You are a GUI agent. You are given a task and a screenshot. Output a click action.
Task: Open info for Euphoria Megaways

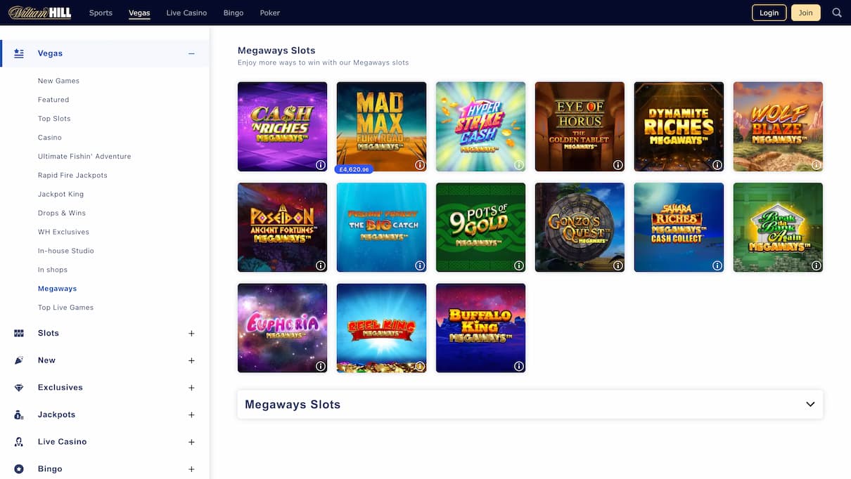[321, 366]
